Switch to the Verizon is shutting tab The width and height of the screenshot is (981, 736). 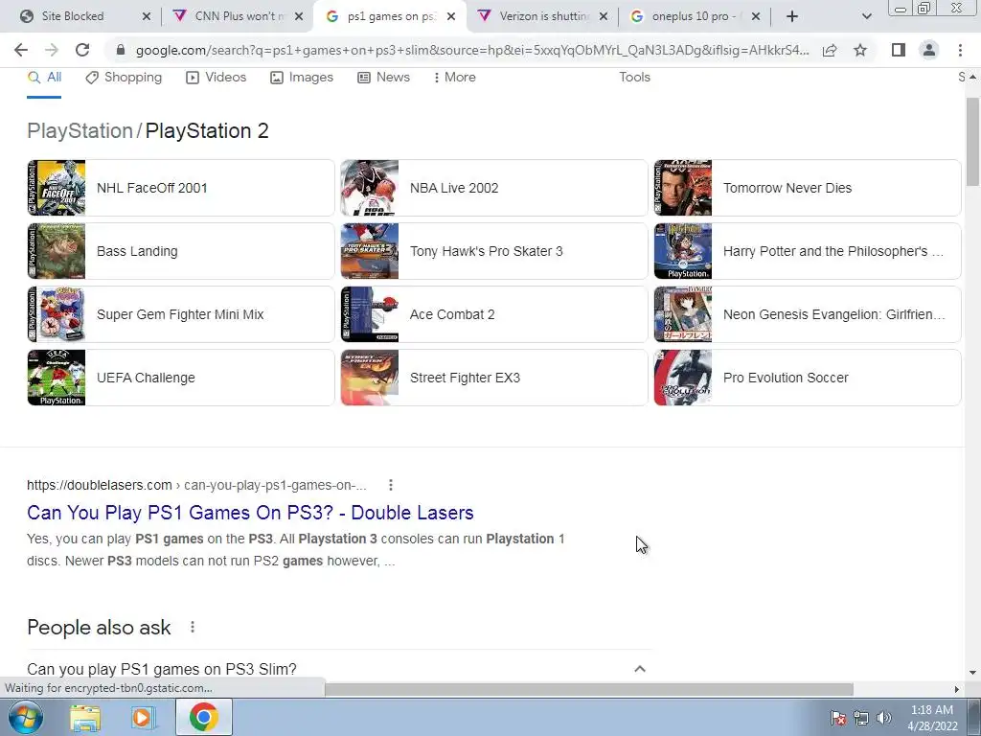point(542,16)
